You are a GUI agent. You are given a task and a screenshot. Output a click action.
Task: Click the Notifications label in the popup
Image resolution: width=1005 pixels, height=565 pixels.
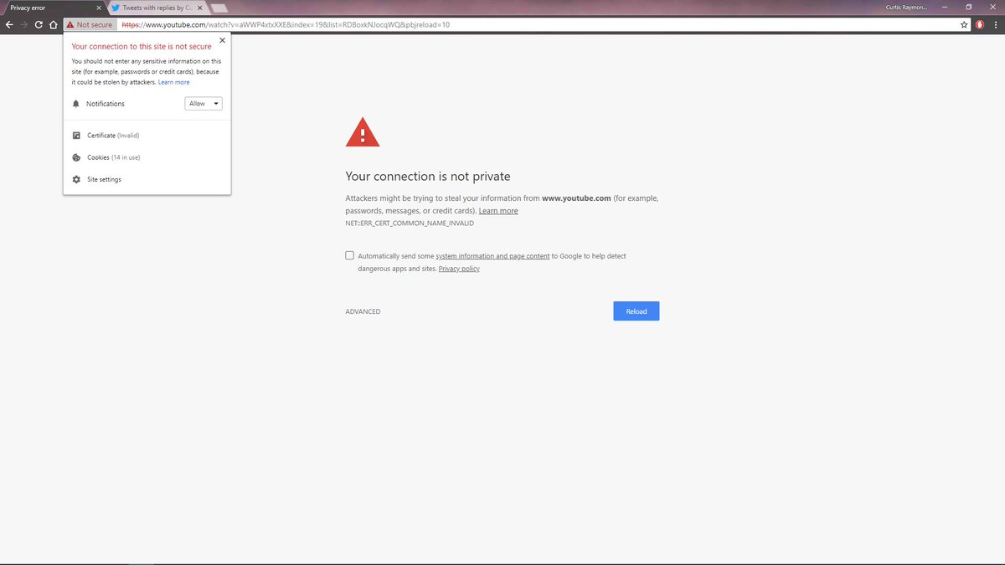pyautogui.click(x=106, y=104)
